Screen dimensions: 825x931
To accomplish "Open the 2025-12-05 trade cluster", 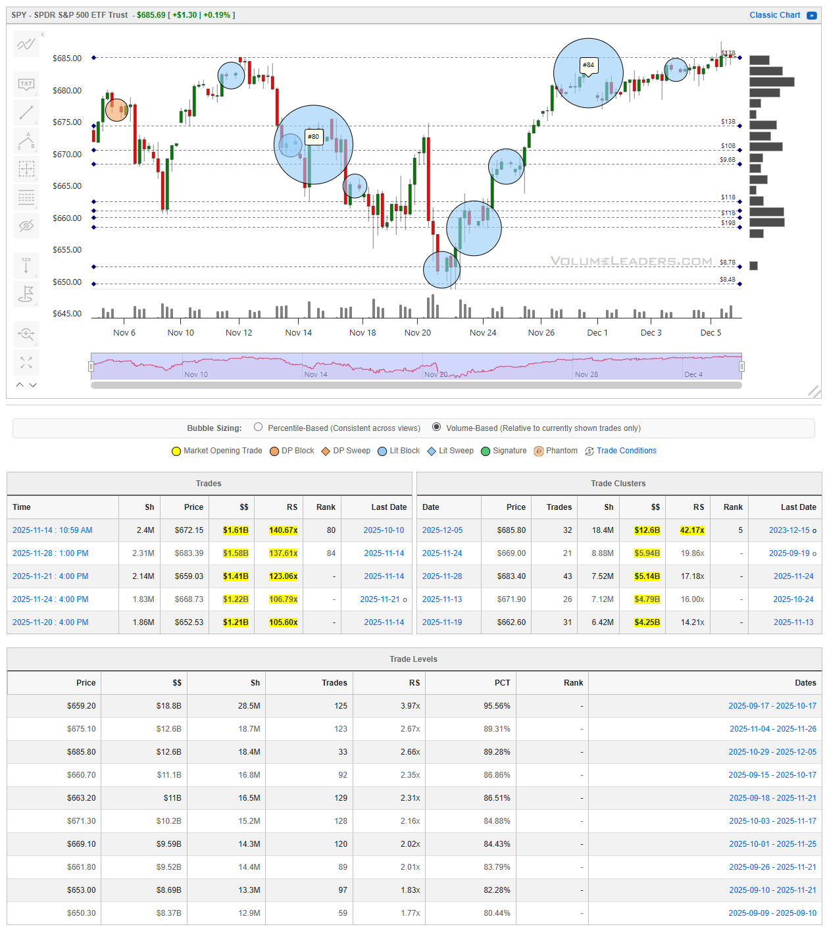I will coord(442,530).
